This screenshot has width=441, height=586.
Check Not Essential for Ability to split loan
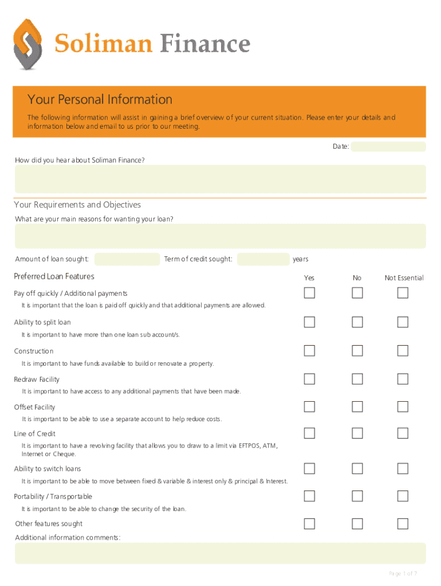[x=403, y=322]
